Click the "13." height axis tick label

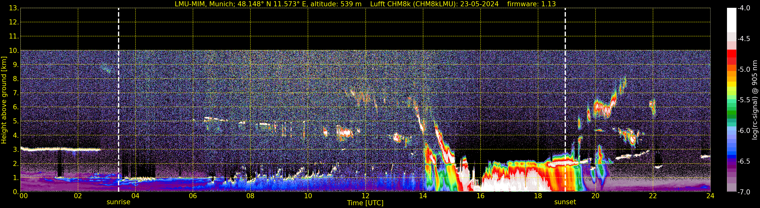click(x=14, y=8)
